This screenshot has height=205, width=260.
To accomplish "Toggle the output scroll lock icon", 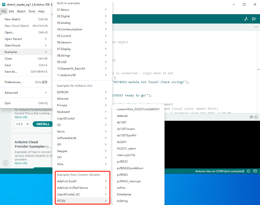I will pyautogui.click(x=256, y=117).
